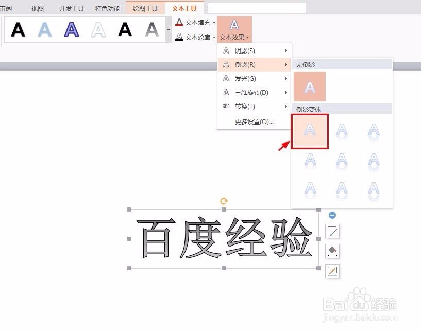Select the plain black text style preset
Screen dimensions: 421x332
[18, 29]
